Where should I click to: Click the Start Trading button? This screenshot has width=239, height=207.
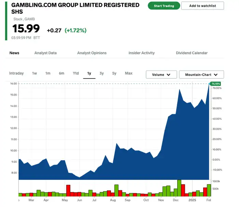point(164,6)
